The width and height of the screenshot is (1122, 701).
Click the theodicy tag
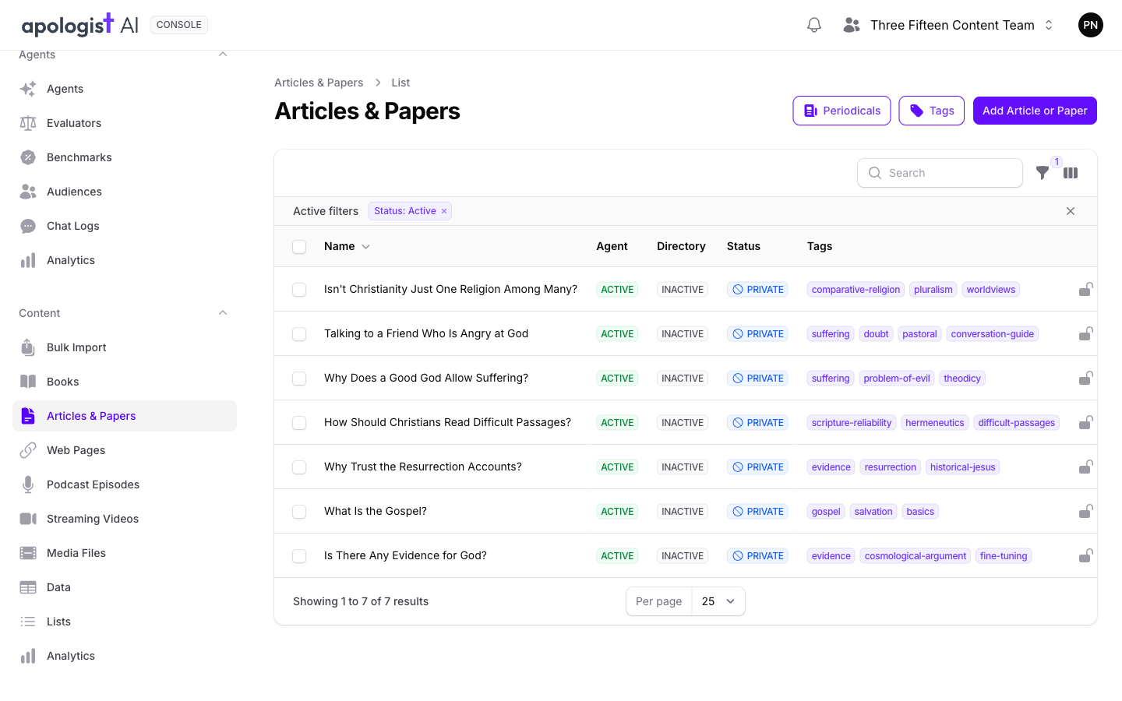click(962, 379)
